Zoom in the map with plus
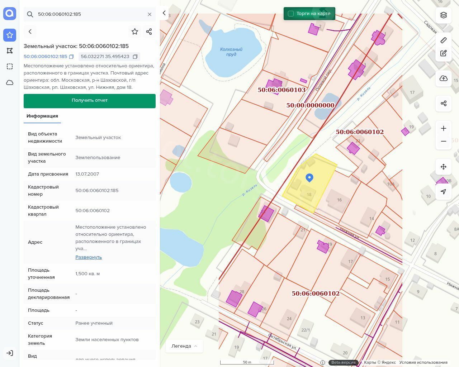459x367 pixels. (444, 128)
